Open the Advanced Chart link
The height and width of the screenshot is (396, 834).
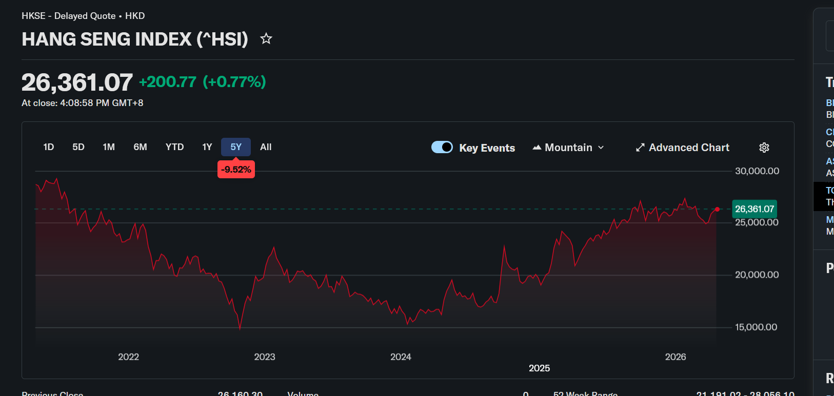pyautogui.click(x=683, y=148)
